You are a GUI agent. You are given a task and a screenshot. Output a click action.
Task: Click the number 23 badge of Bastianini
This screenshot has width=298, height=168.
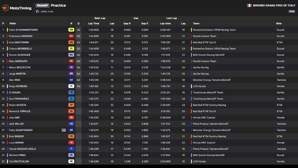pos(71,42)
